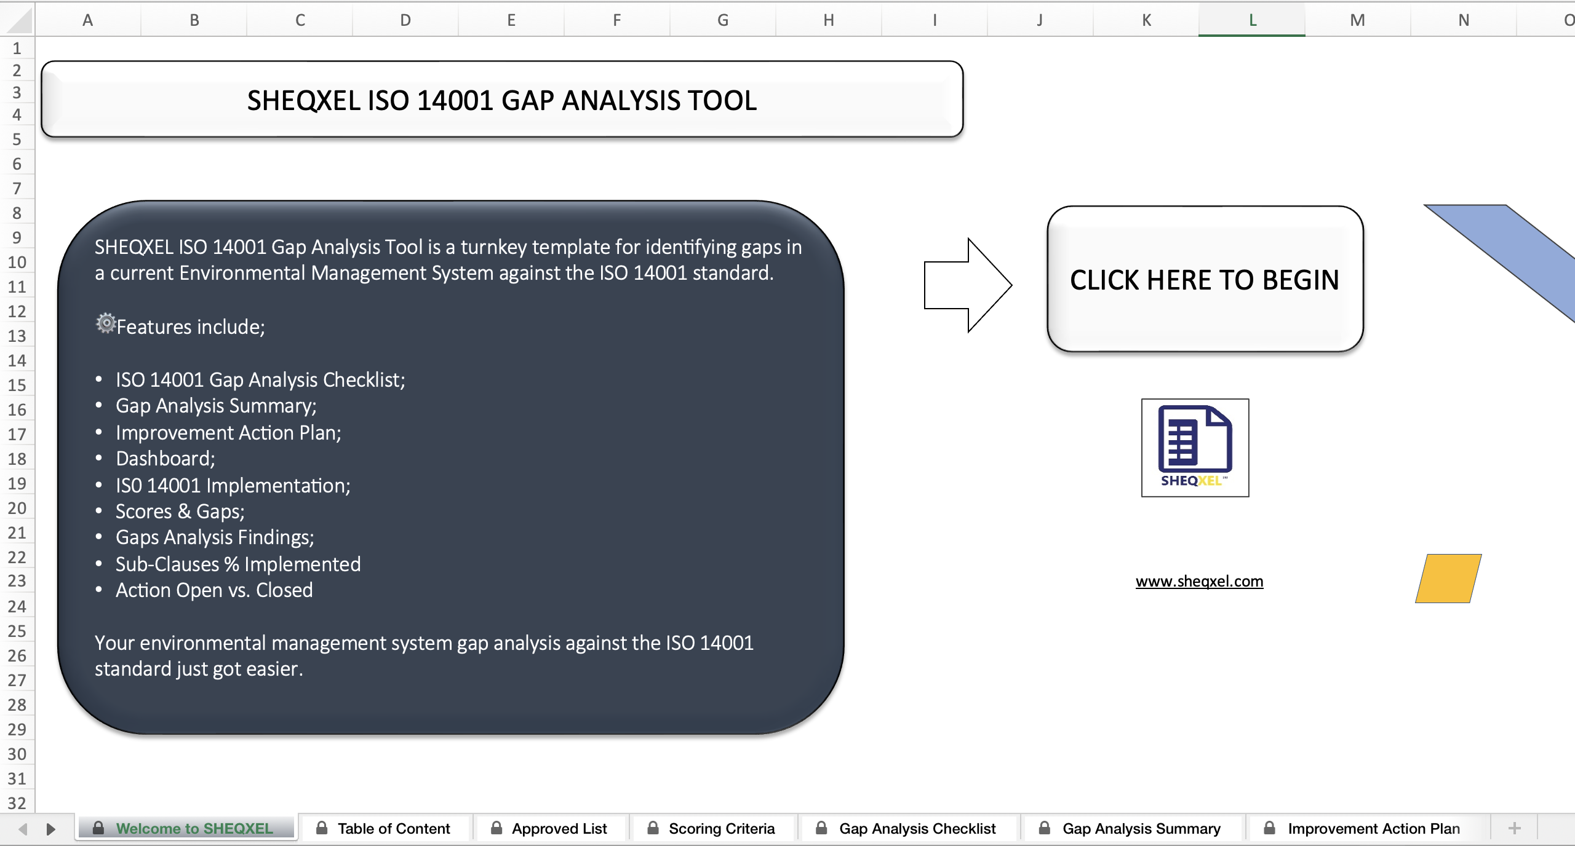Click the SHEQXEL ISO 14001 GAP ANALYSIS TOOL title box
Image resolution: width=1575 pixels, height=846 pixels.
pos(502,100)
